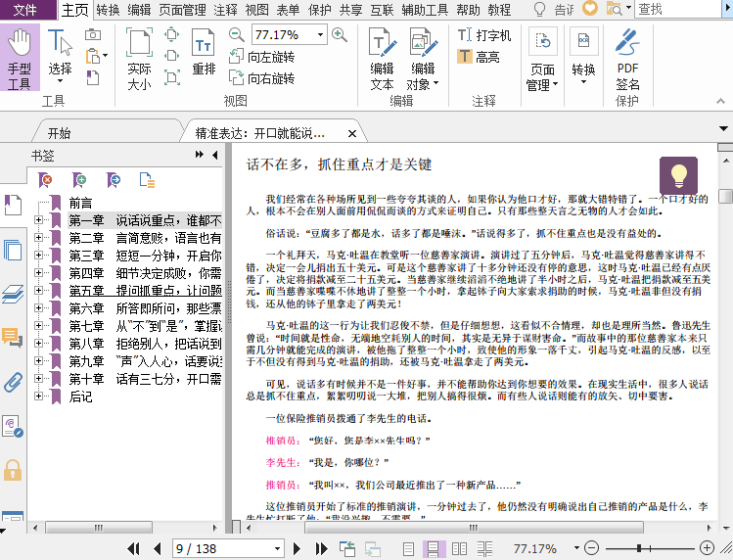Viewport: 733px width, 560px height.
Task: Delete bookmark icon in bookmarks panel
Action: [45, 179]
